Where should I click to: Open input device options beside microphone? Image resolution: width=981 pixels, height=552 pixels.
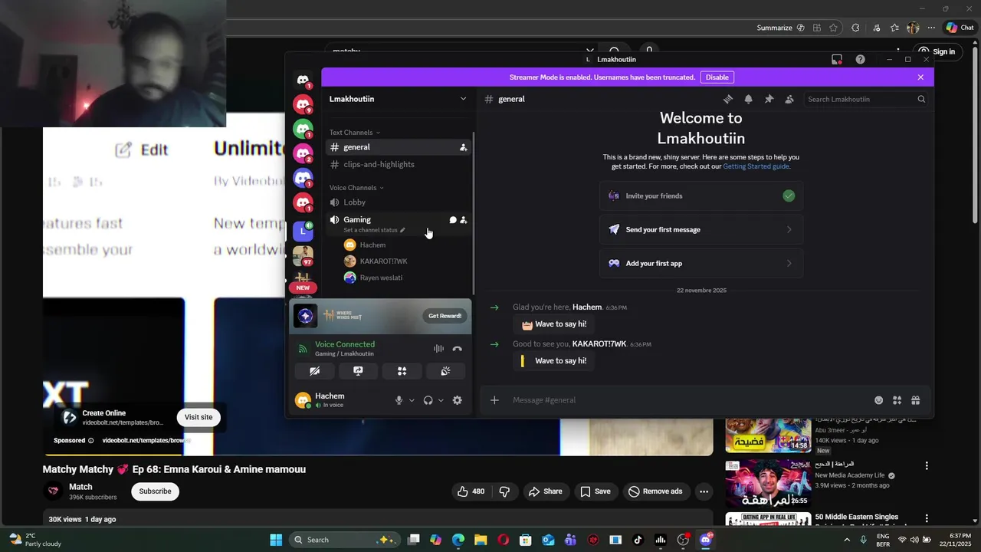412,400
